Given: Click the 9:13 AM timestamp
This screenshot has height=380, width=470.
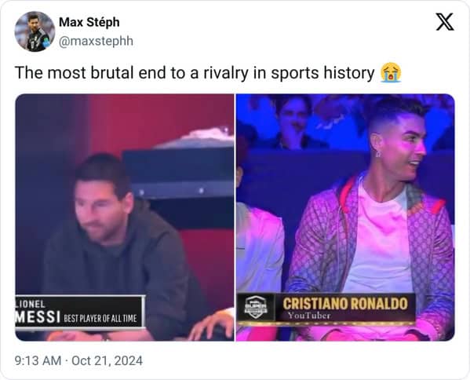Looking at the screenshot, I should (38, 360).
